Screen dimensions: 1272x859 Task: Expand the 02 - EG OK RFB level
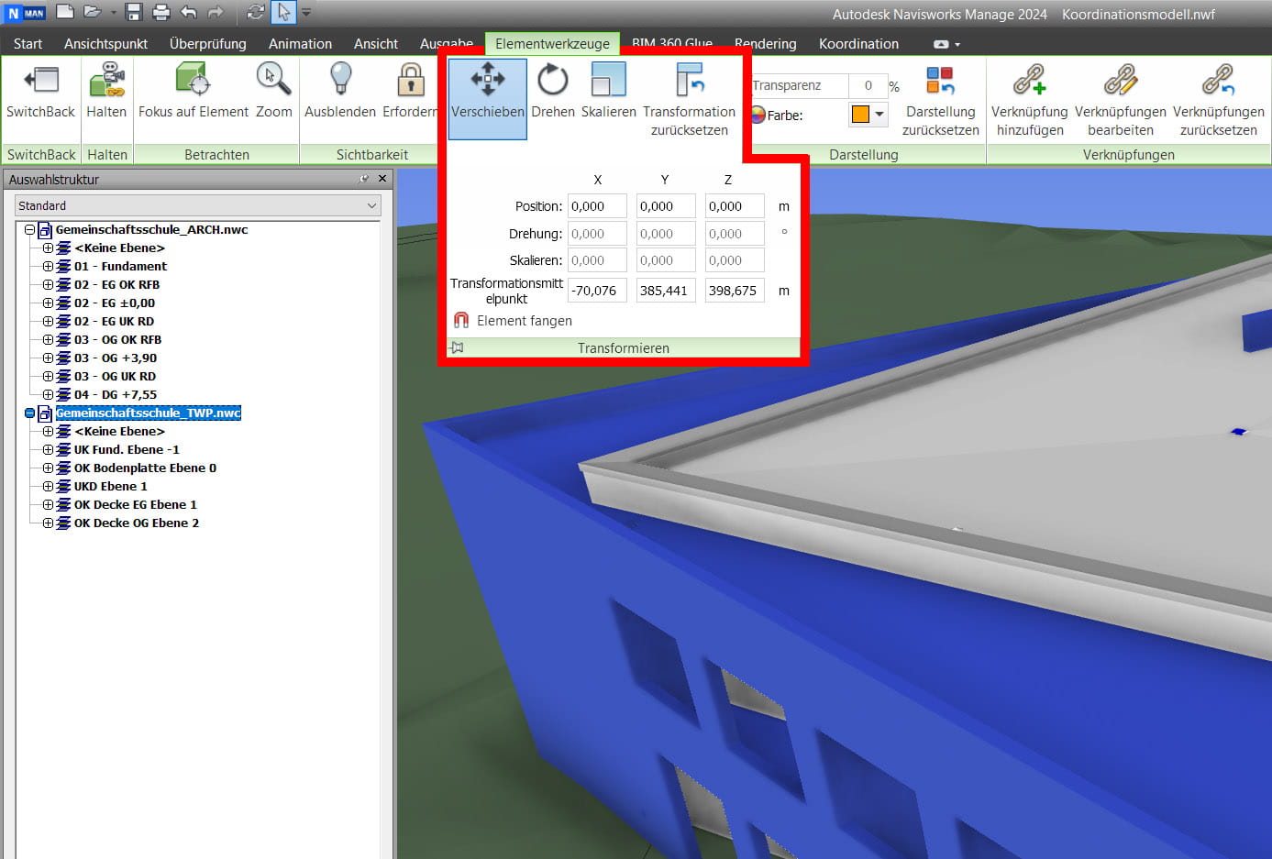[x=48, y=285]
